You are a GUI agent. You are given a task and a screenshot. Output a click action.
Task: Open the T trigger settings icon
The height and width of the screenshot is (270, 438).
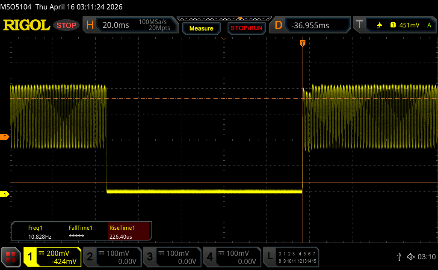(x=359, y=25)
